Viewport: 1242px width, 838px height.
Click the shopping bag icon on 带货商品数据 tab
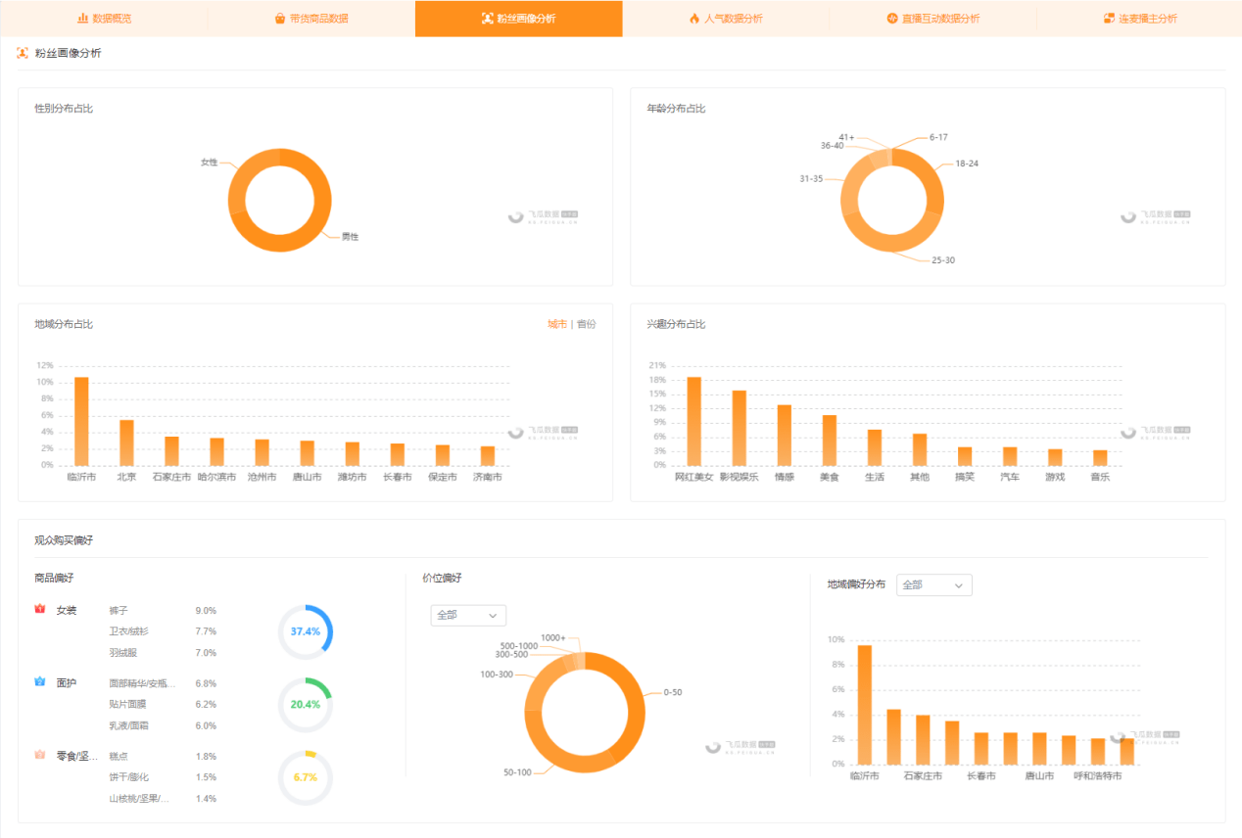click(x=280, y=19)
